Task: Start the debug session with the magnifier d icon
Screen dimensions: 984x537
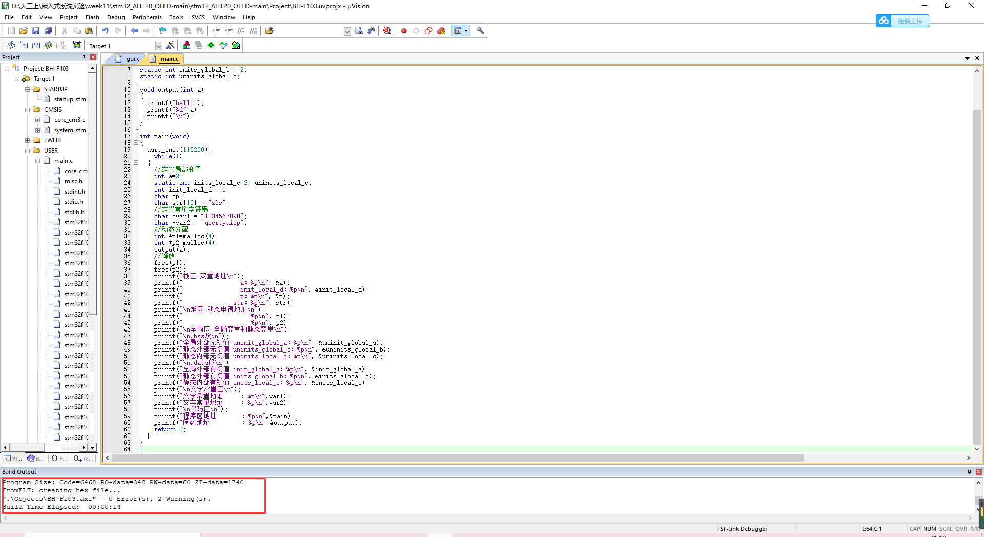Action: [x=387, y=31]
